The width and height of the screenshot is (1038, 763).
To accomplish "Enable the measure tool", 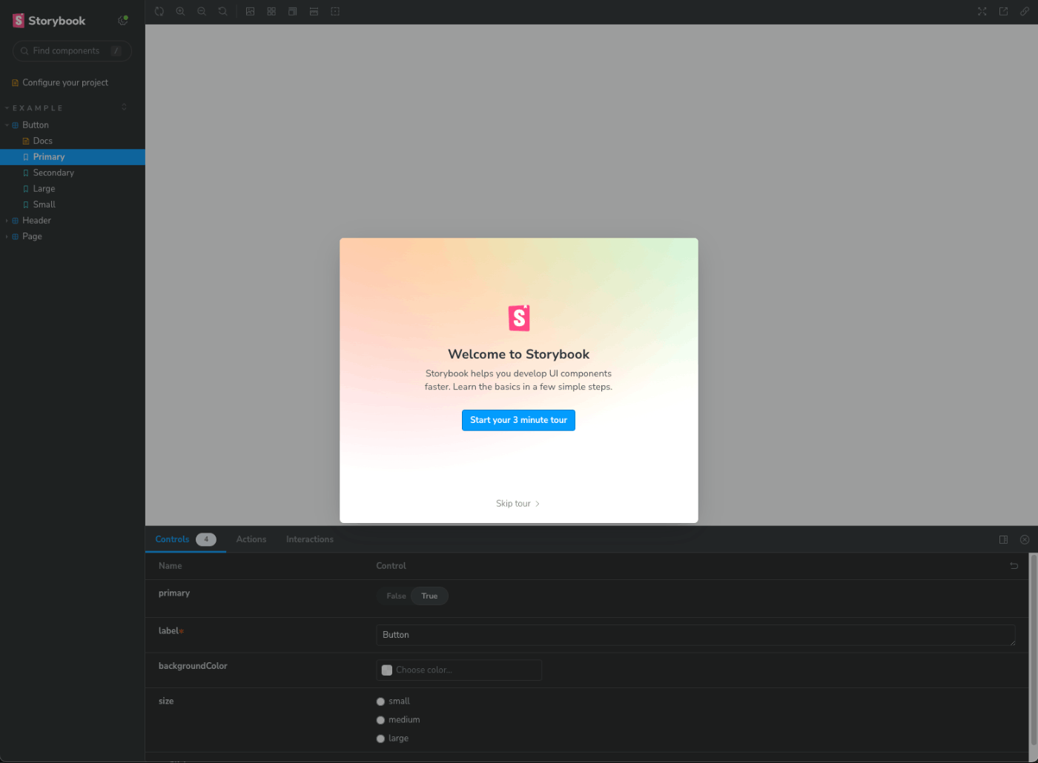I will point(314,12).
